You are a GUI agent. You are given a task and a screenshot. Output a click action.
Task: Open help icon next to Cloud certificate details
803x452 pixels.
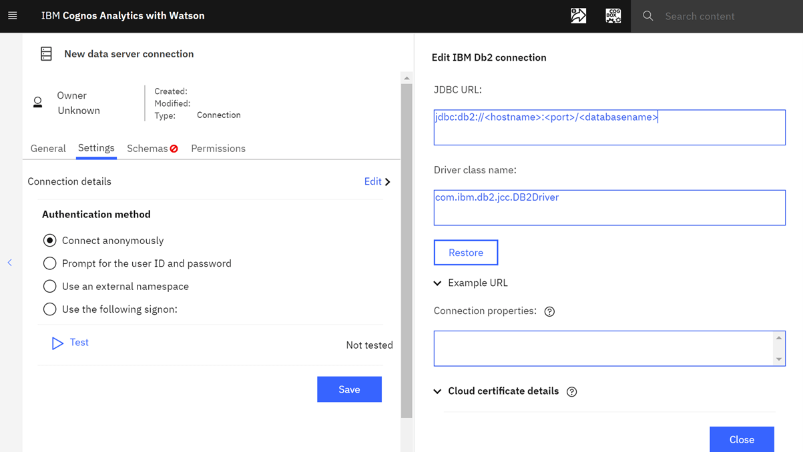point(571,391)
